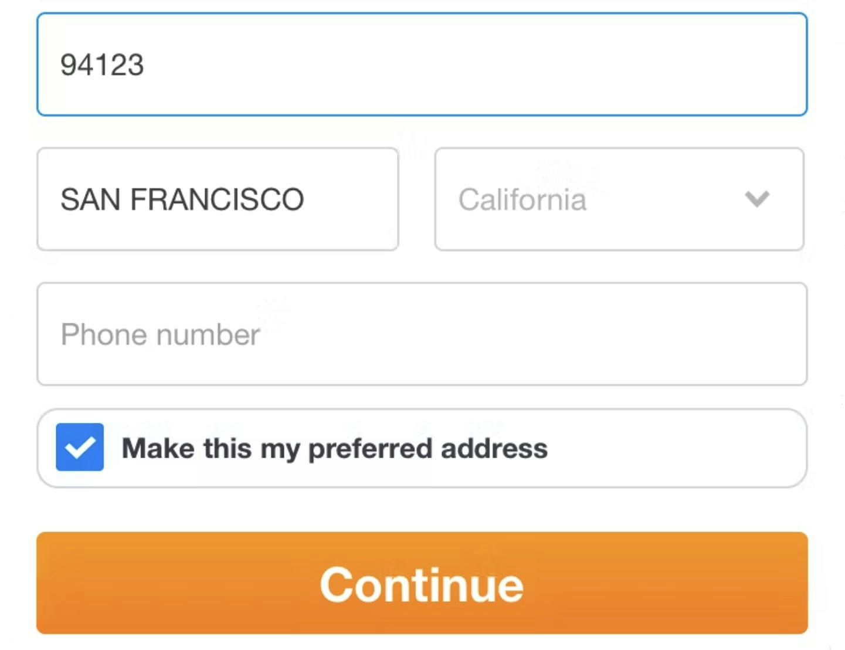Screen dimensions: 845x650
Task: Focus the SAN FRANCISCO city field
Action: [217, 199]
